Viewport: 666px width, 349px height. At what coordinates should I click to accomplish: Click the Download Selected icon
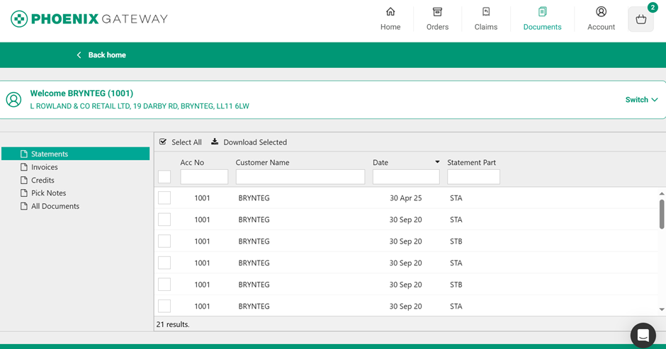(215, 142)
